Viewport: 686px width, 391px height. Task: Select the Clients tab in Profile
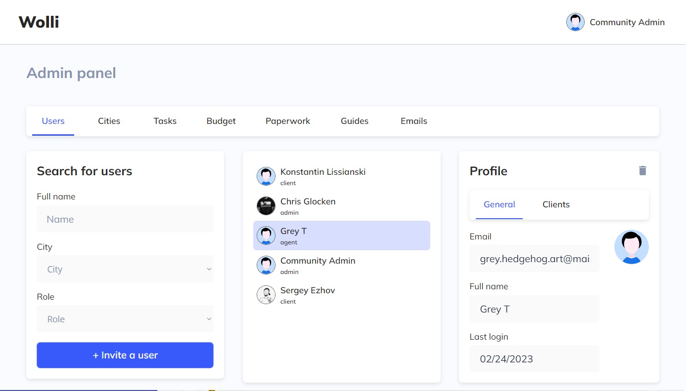coord(556,204)
